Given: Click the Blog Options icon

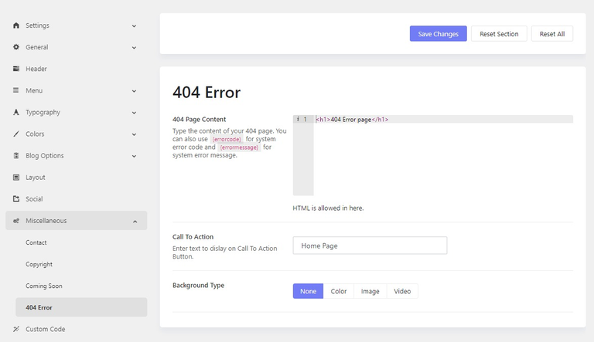Looking at the screenshot, I should (16, 155).
